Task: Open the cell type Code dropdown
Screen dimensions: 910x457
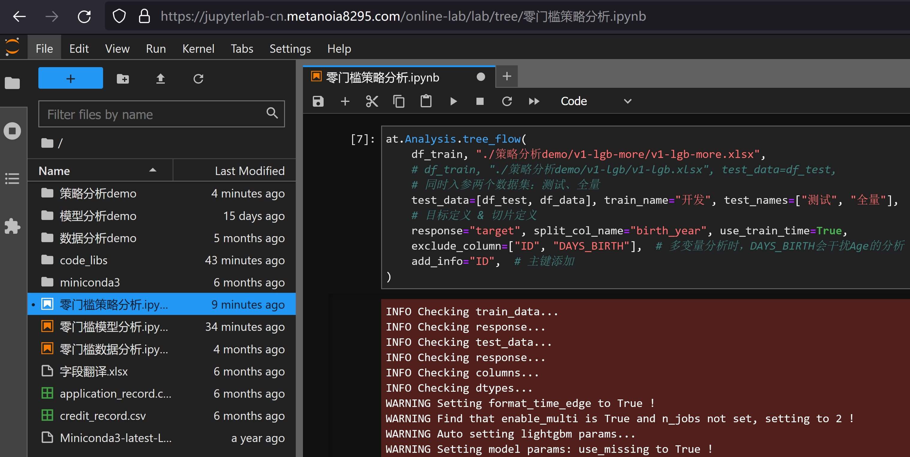Action: tap(596, 101)
